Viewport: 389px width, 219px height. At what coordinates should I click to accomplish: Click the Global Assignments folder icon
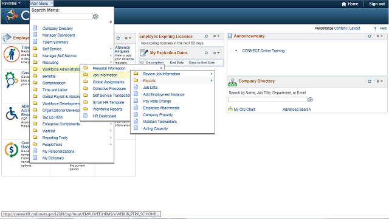(x=86, y=82)
